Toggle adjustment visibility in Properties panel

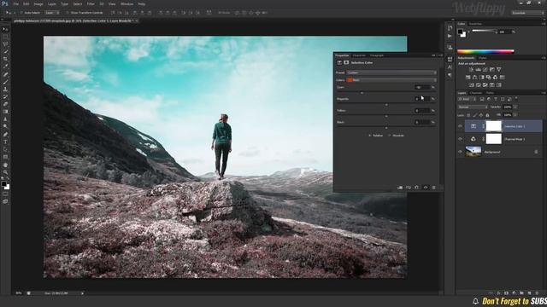coord(426,188)
